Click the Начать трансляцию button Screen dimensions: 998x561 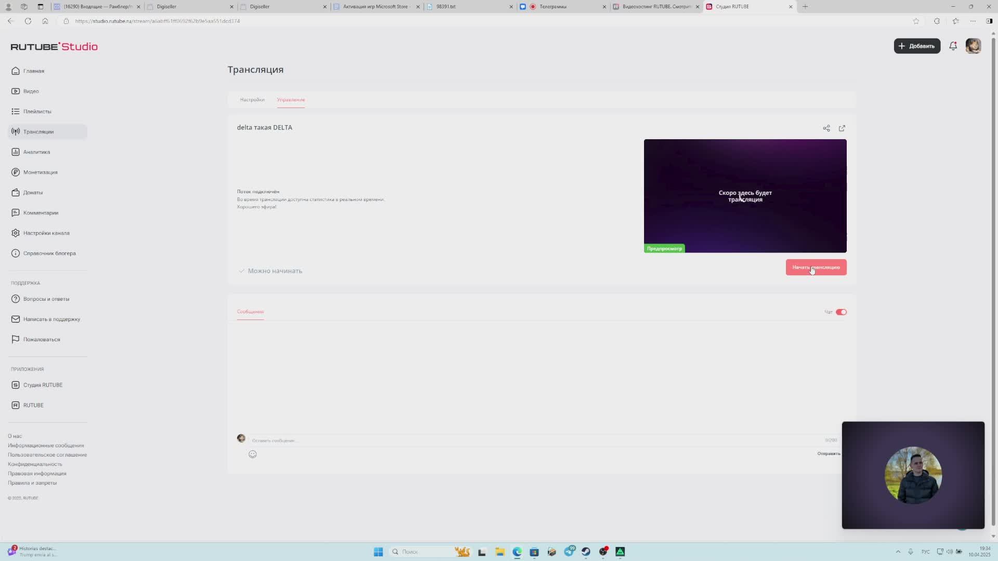[x=816, y=267]
